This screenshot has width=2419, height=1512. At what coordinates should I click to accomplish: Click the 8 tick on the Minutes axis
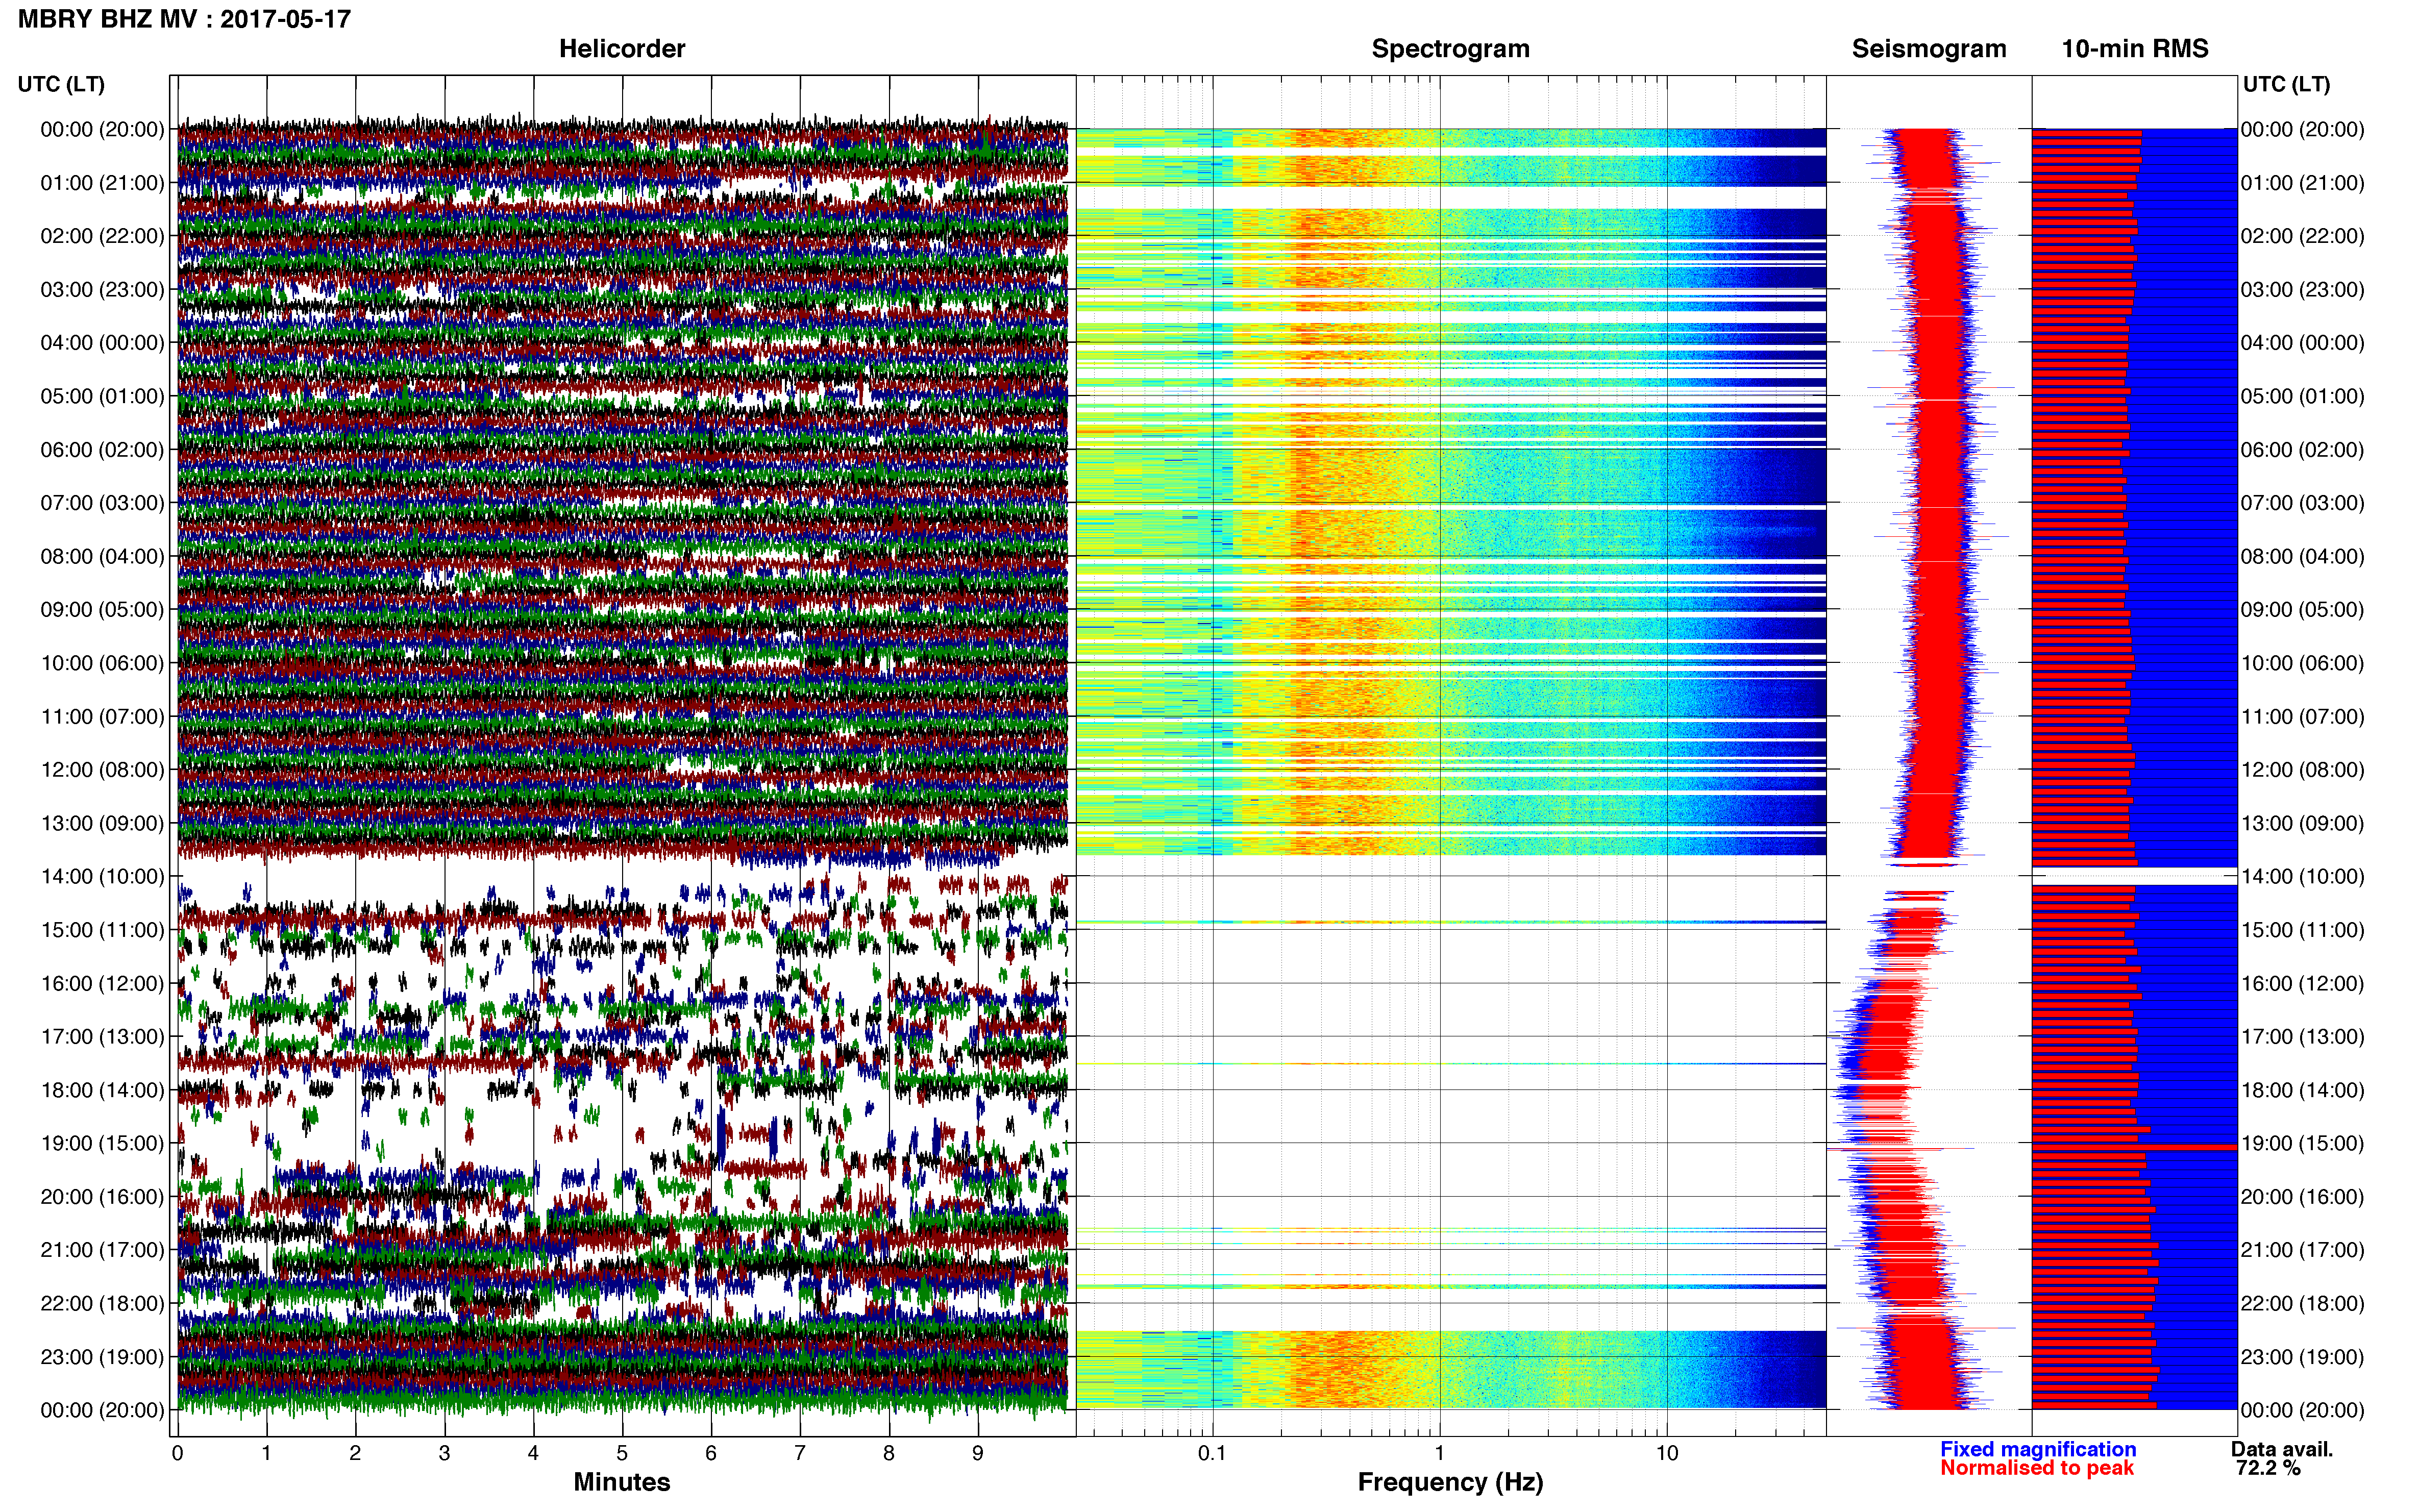(889, 1454)
